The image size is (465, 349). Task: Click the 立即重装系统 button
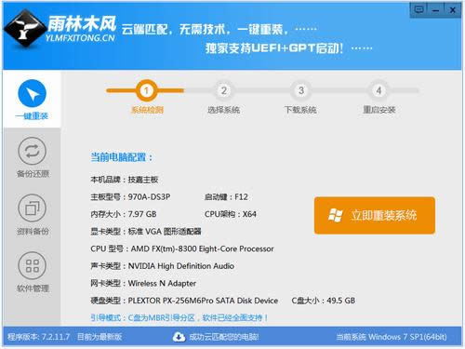(x=375, y=215)
